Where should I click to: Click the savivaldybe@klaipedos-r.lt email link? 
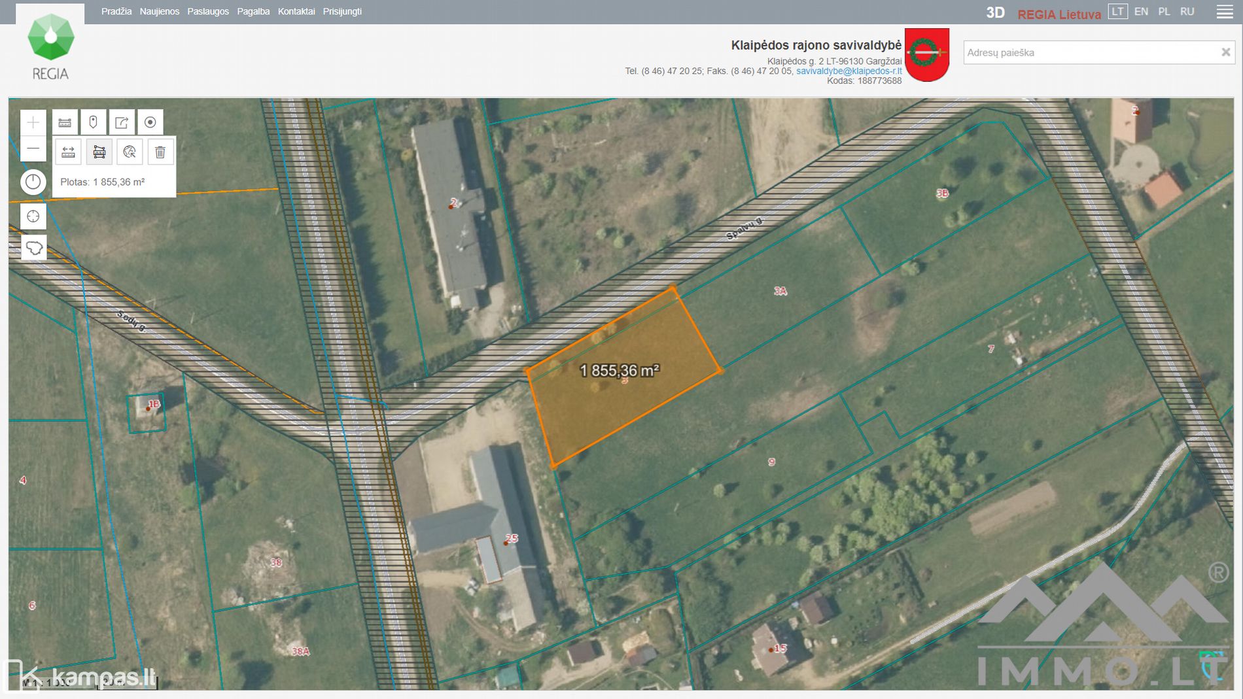pos(849,71)
